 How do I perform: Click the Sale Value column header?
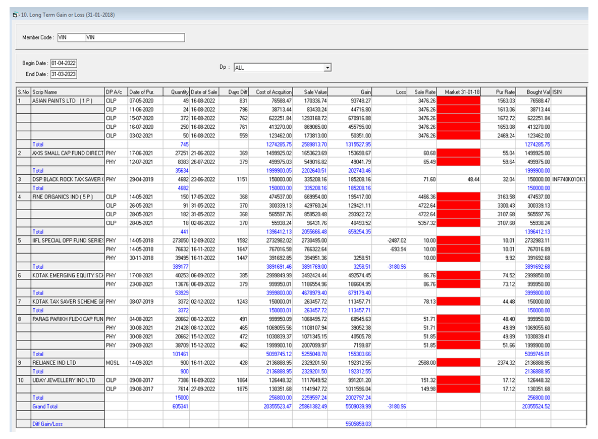[x=310, y=92]
